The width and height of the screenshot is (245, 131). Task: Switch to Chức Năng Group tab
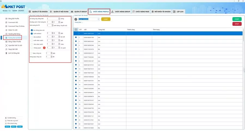coord(121,11)
